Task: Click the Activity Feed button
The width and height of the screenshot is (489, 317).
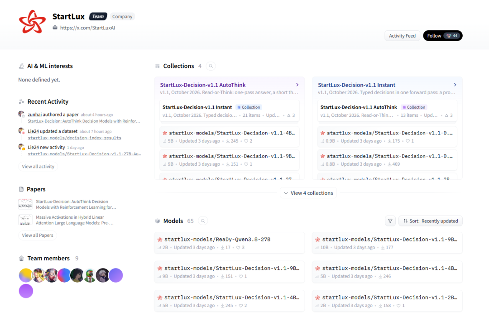Action: 403,36
